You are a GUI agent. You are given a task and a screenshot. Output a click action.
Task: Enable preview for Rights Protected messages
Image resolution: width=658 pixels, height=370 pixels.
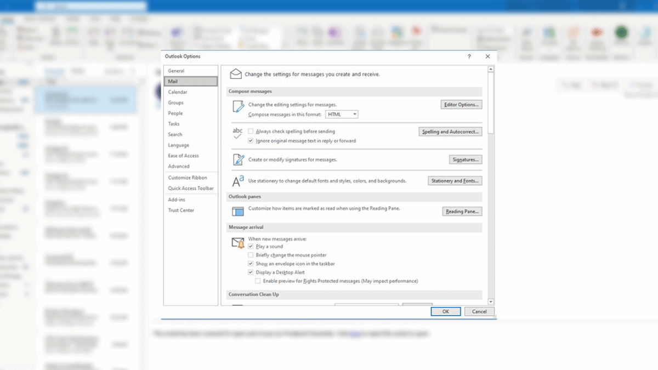[258, 281]
